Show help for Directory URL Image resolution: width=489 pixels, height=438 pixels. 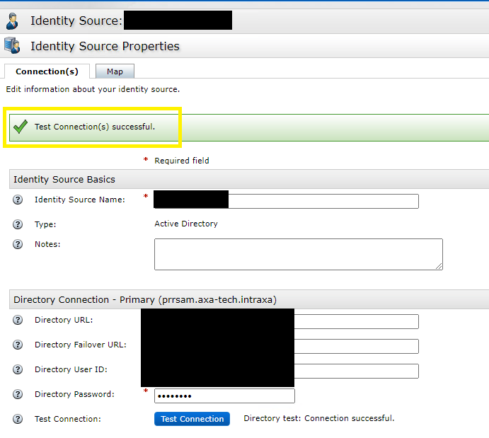(x=18, y=321)
